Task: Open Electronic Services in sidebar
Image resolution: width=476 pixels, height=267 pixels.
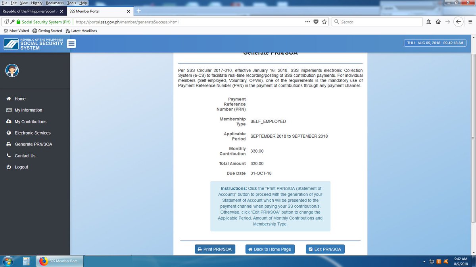Action: click(x=33, y=133)
